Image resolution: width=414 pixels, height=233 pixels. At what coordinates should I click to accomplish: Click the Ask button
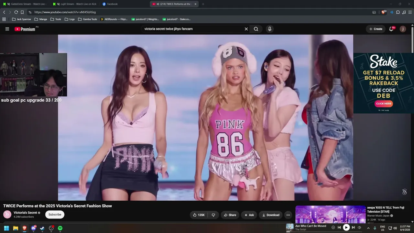click(249, 215)
